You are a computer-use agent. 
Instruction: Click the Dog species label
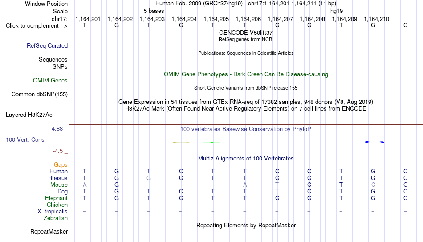63,192
